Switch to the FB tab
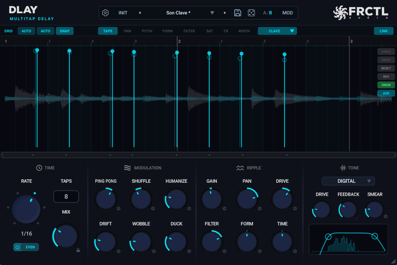Viewport: 397px width, 265px height. click(x=226, y=31)
